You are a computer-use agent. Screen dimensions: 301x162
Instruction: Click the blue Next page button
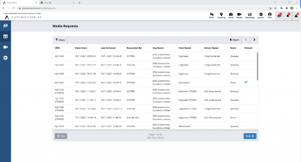tap(250, 136)
